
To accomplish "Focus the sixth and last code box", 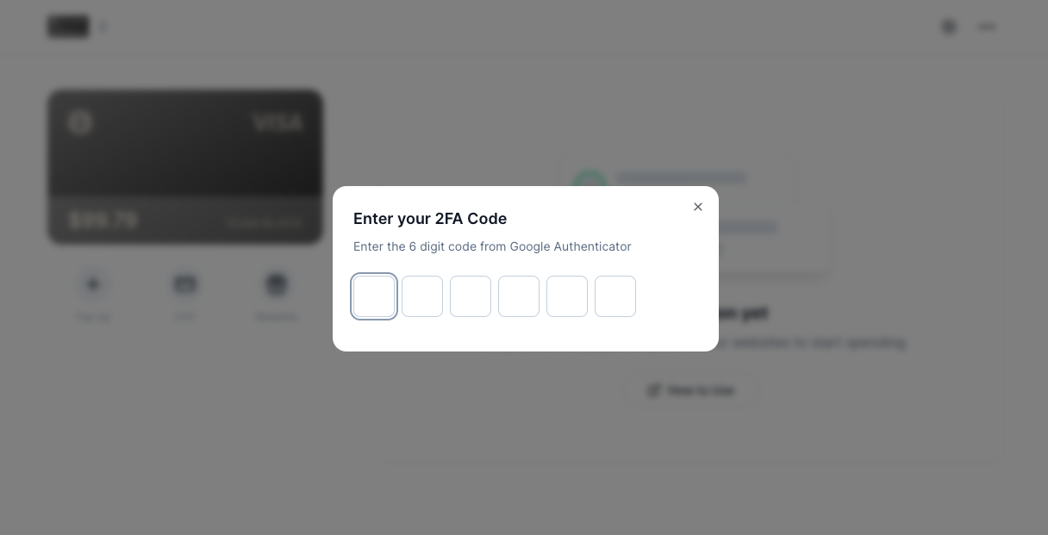I will click(615, 296).
